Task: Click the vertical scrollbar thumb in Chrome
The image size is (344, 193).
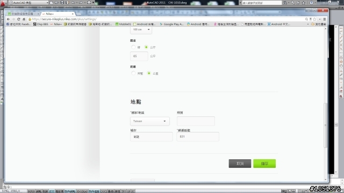Action: (326, 125)
